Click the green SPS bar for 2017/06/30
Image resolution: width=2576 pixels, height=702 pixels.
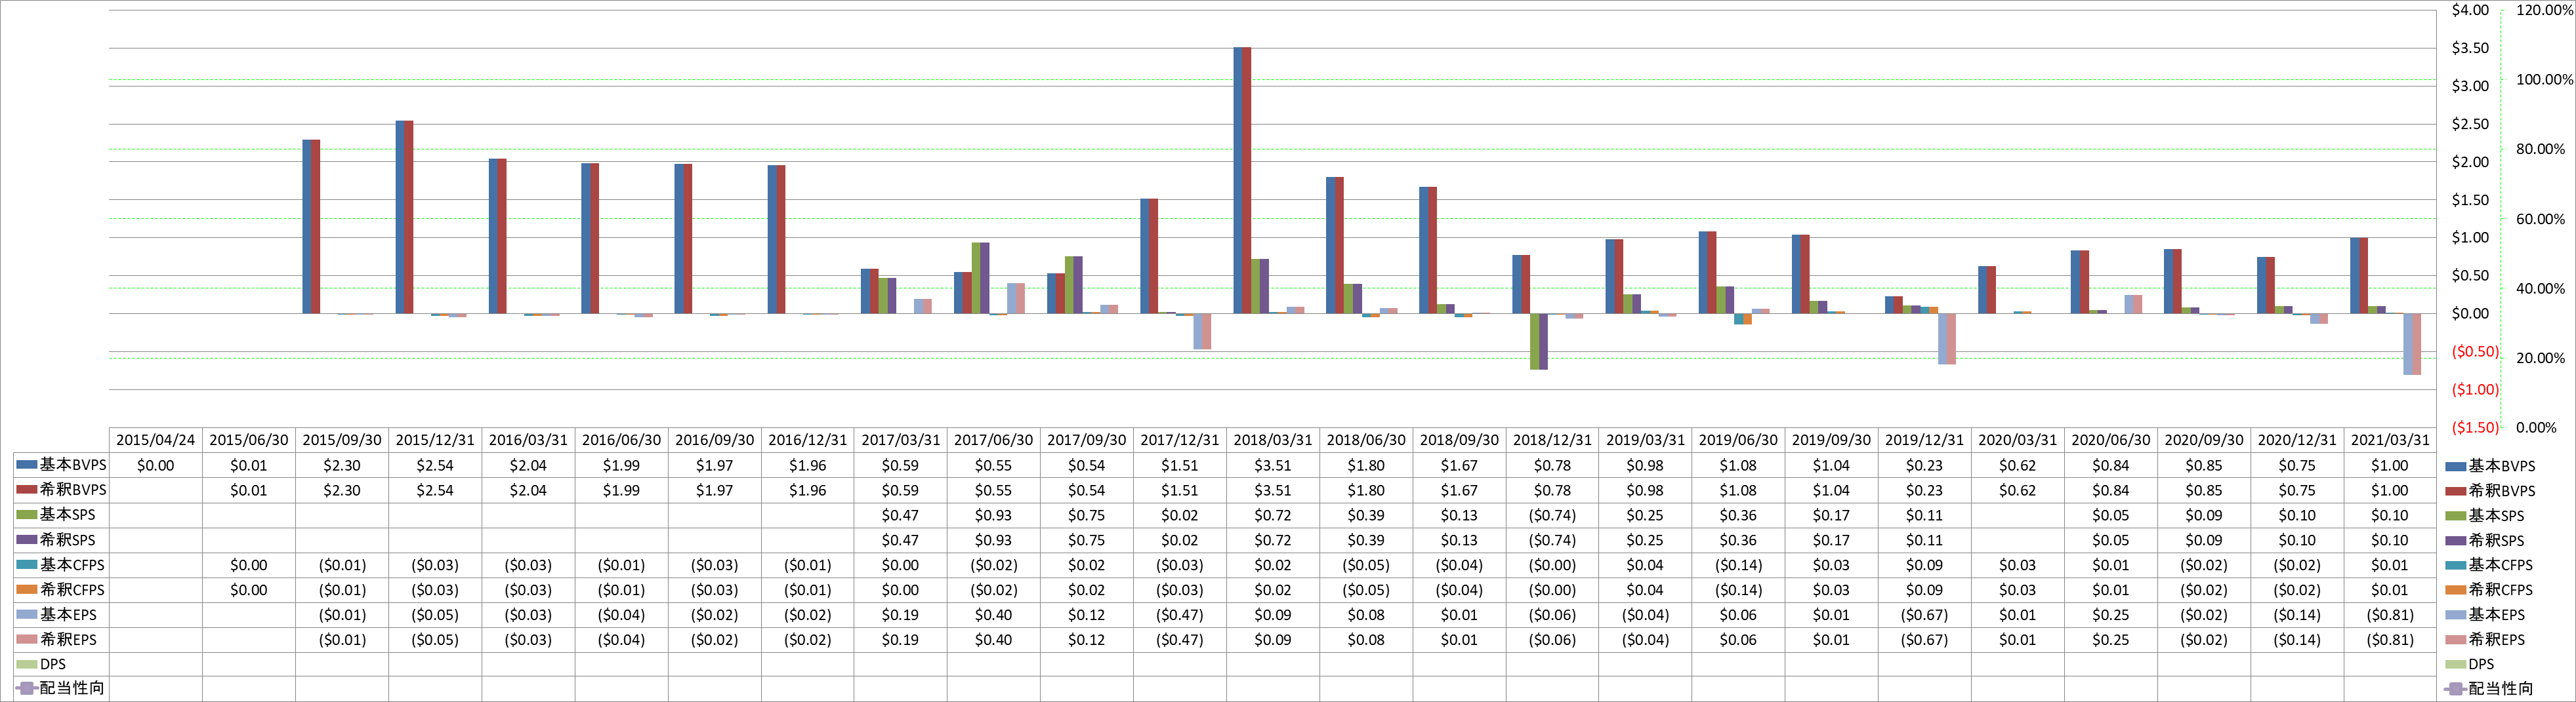pos(976,279)
